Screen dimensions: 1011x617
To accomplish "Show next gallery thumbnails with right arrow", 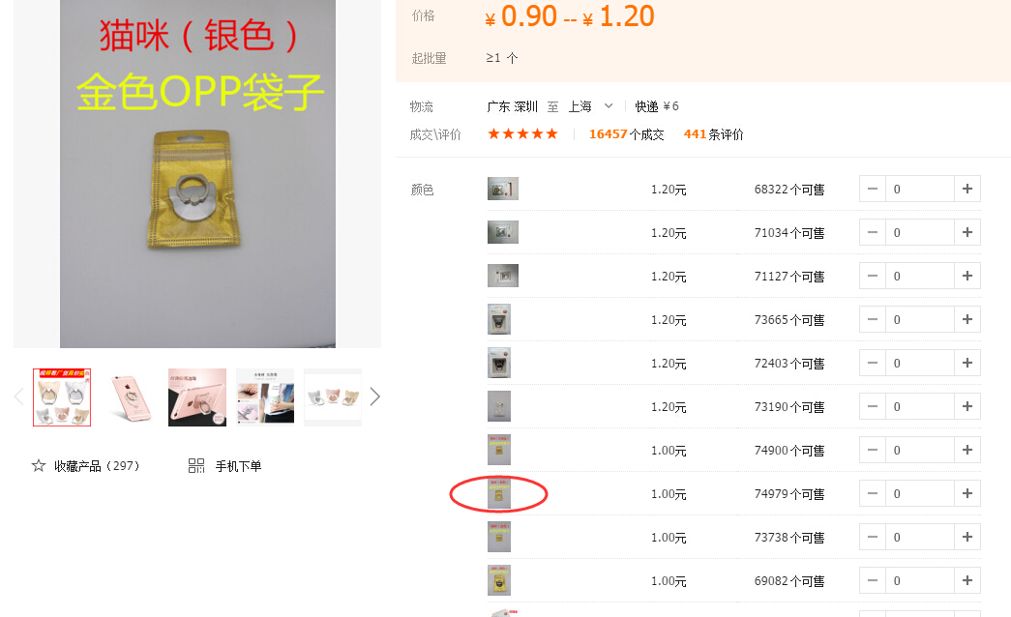I will (x=375, y=397).
